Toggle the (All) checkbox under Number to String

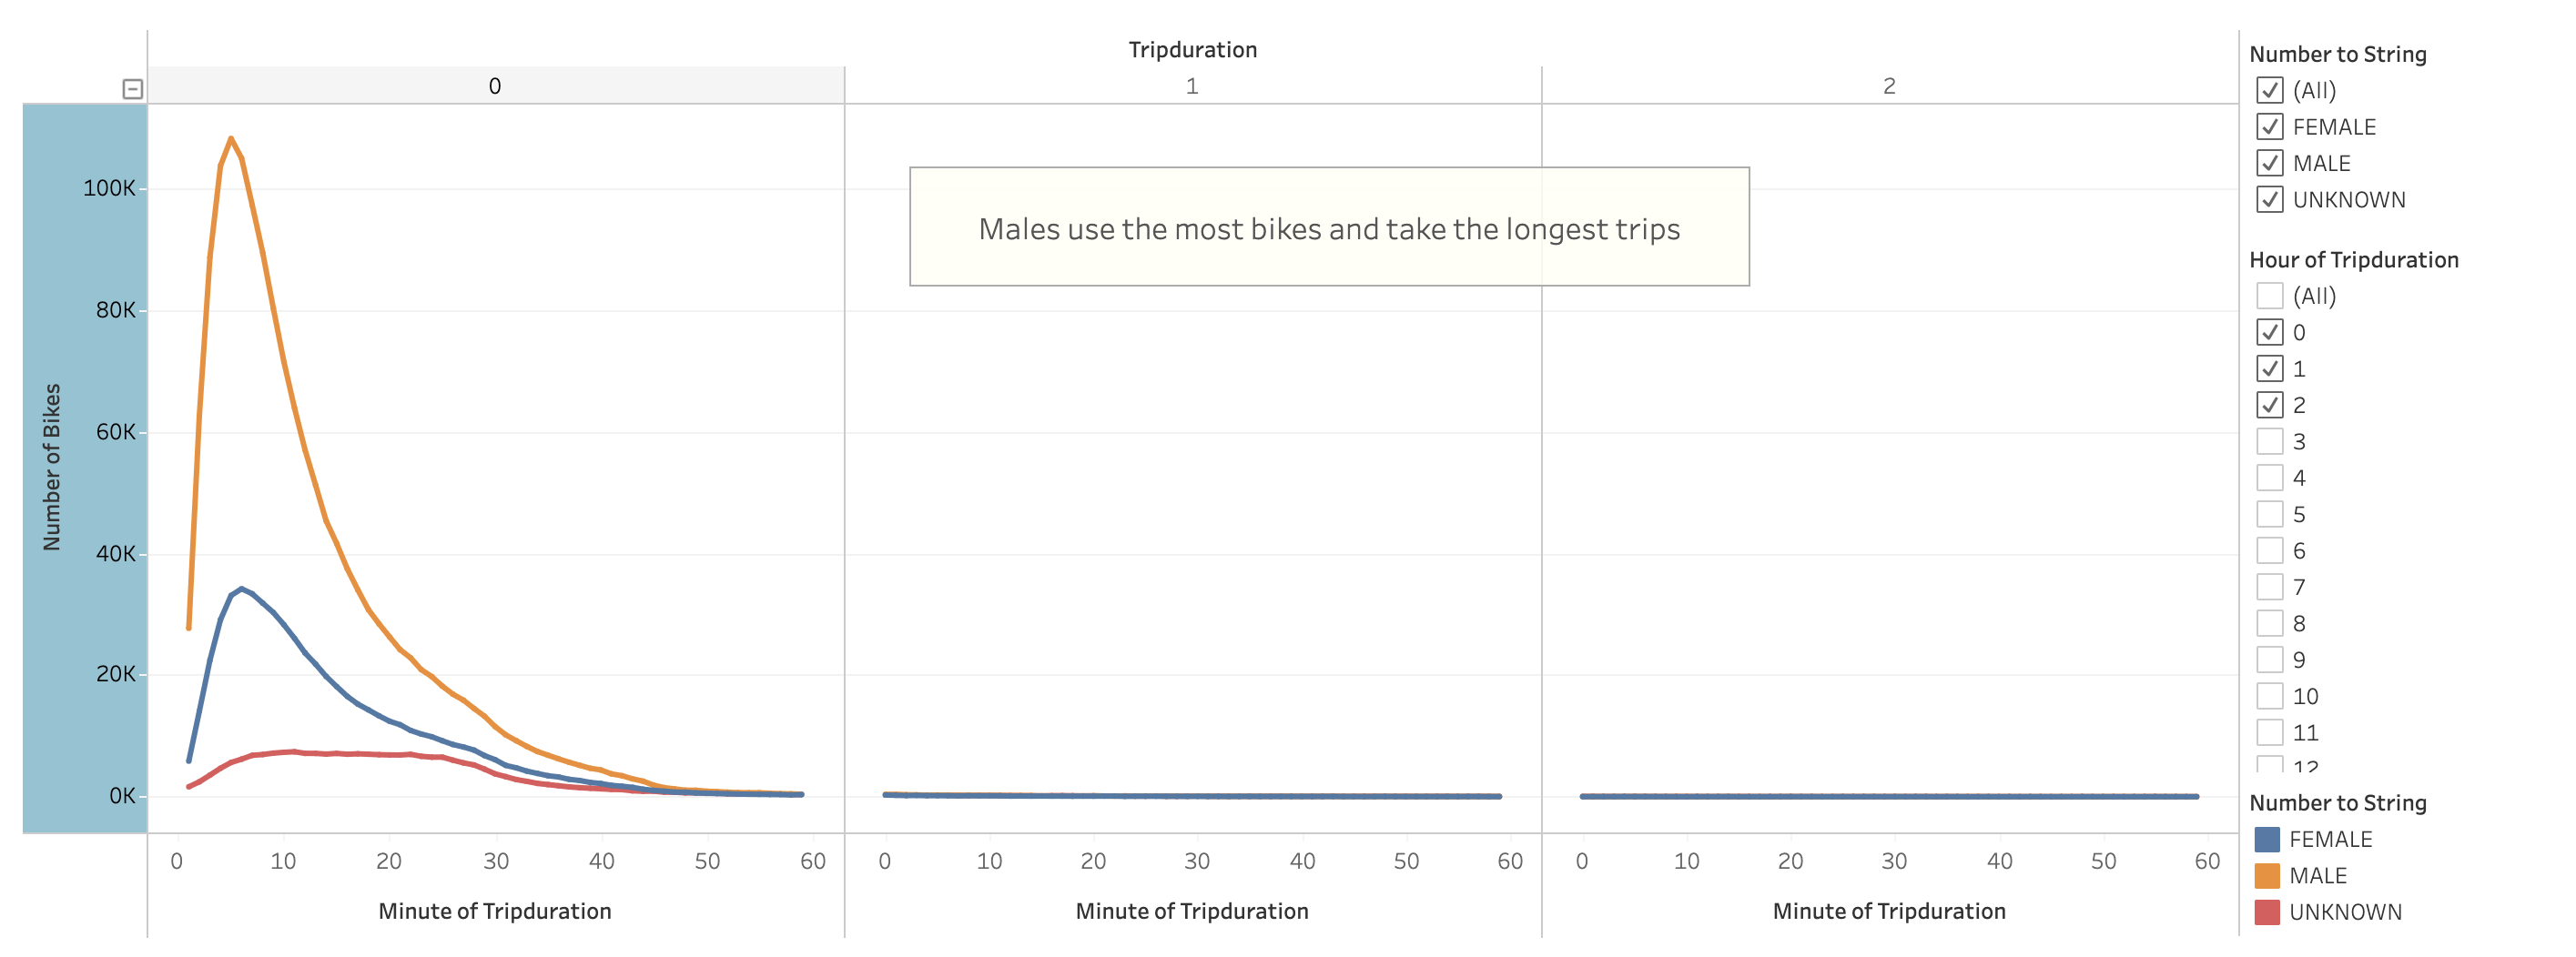point(2273,90)
